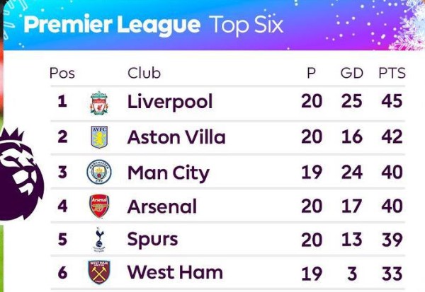Click the PTS column header

tap(390, 73)
